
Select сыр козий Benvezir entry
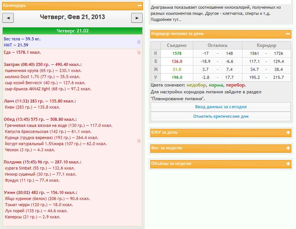point(45,83)
